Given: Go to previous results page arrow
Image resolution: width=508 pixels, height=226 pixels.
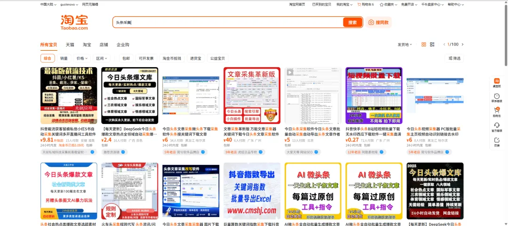Looking at the screenshot, I should coord(444,44).
